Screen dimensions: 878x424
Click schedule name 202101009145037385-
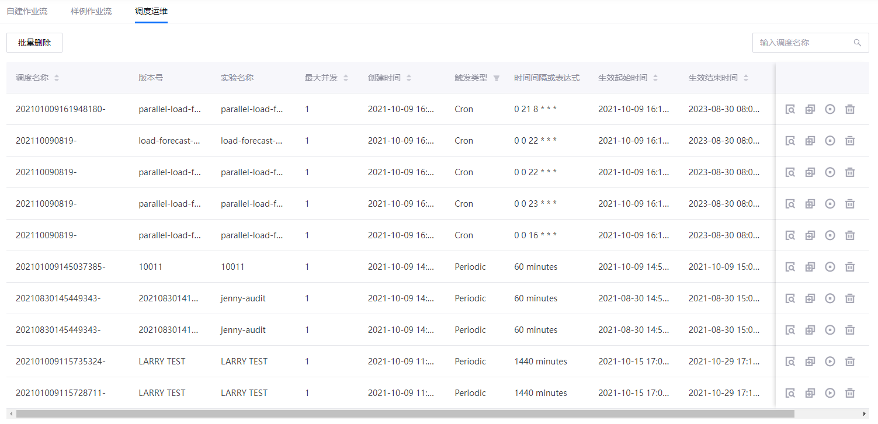pos(61,267)
